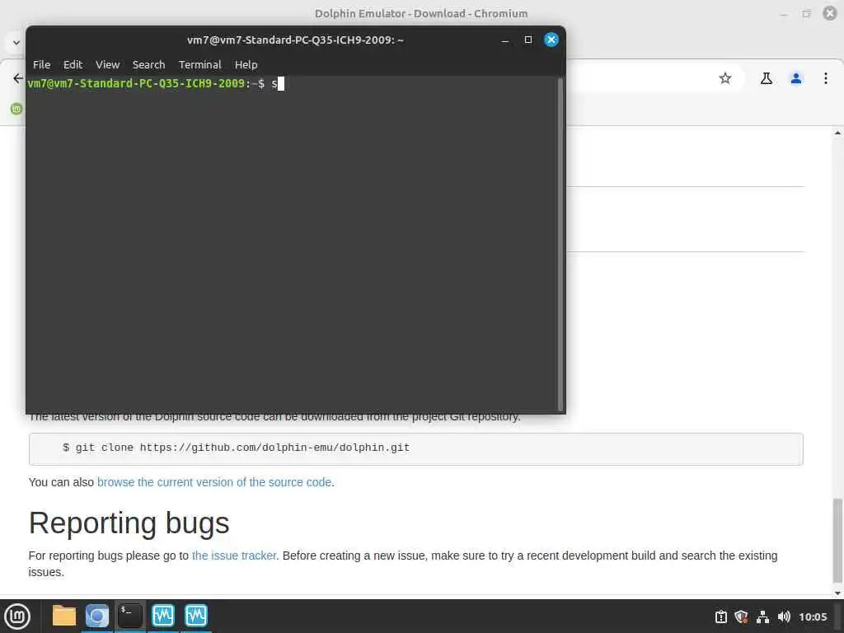The height and width of the screenshot is (633, 844).
Task: Open the Edit menu in the terminal
Action: (x=73, y=64)
